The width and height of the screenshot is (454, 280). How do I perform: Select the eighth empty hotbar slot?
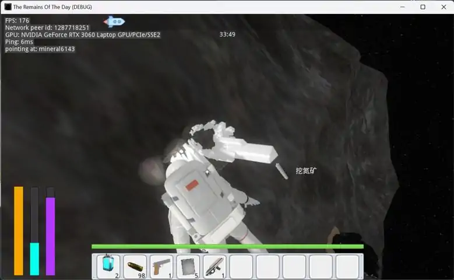coord(294,267)
